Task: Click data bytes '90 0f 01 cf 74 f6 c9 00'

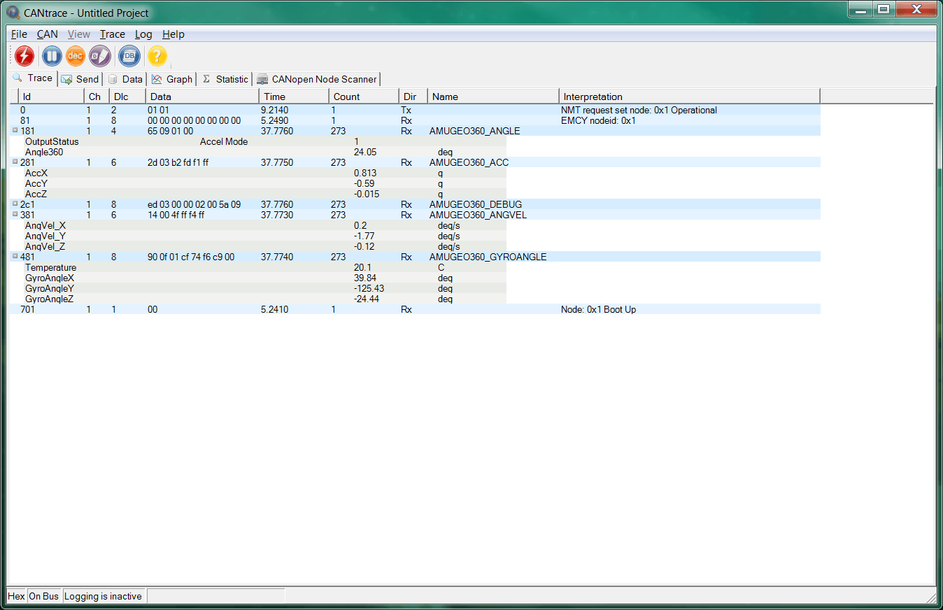Action: tap(191, 257)
